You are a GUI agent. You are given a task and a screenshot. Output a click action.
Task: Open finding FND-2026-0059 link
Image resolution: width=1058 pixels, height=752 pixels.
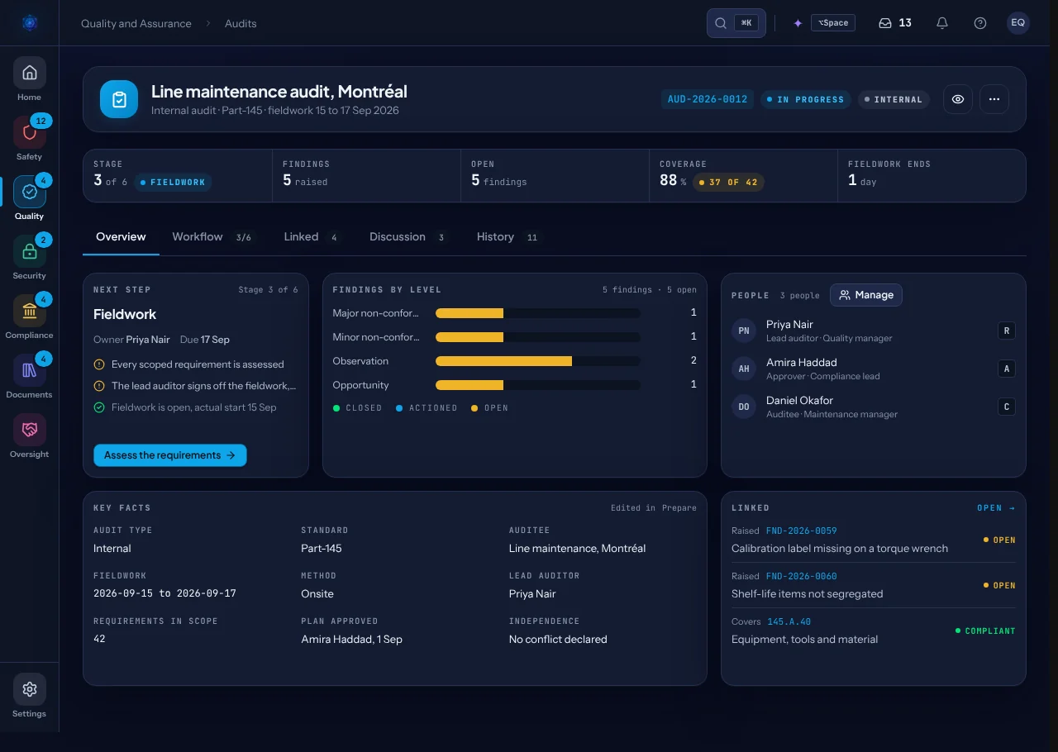(x=802, y=531)
